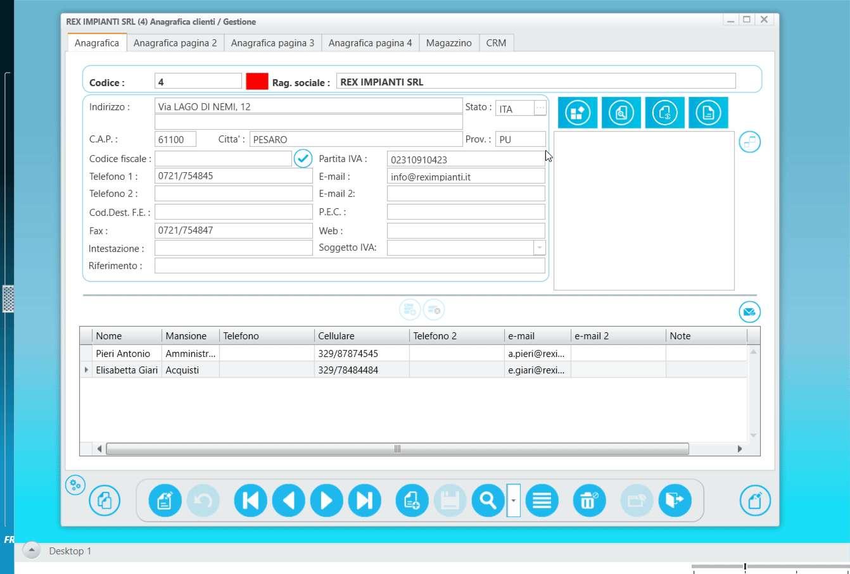Click the Codice field containing 4
Viewport: 850px width, 574px height.
pyautogui.click(x=198, y=82)
